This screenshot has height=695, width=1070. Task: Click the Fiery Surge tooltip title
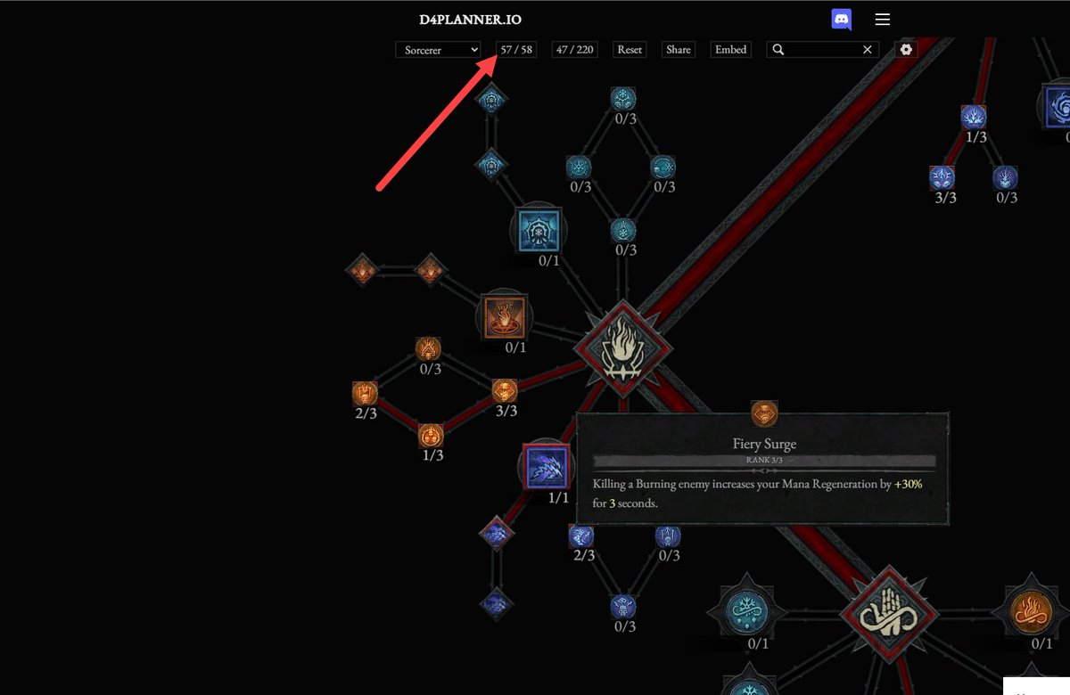pyautogui.click(x=764, y=444)
